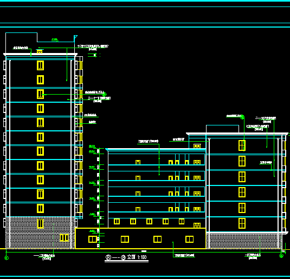Pick the green detail circle above the right building

click(242, 117)
